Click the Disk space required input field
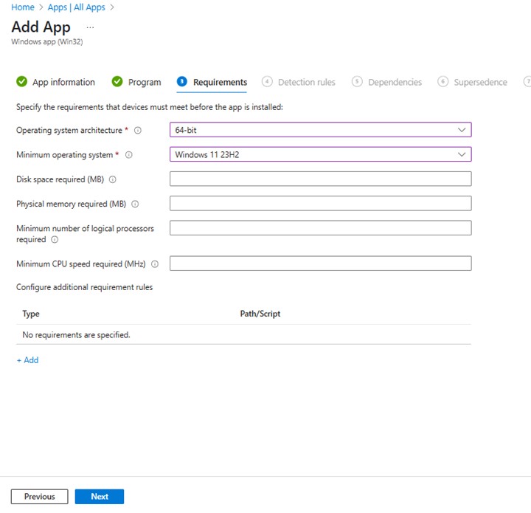The width and height of the screenshot is (531, 513). tap(320, 179)
